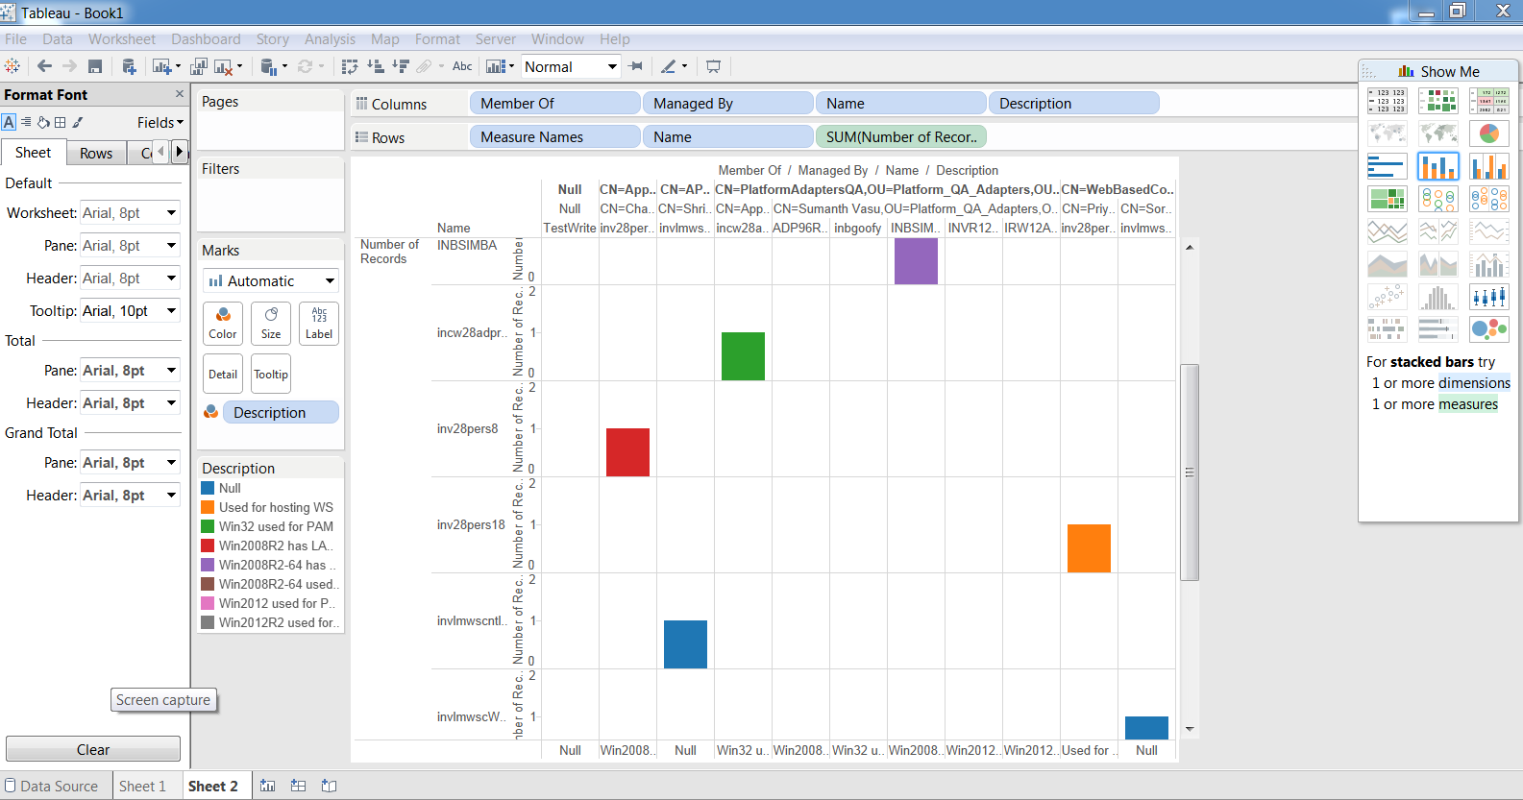Screen dimensions: 1523x800
Task: Click the SUM(Number of Records) pill
Action: coord(900,137)
